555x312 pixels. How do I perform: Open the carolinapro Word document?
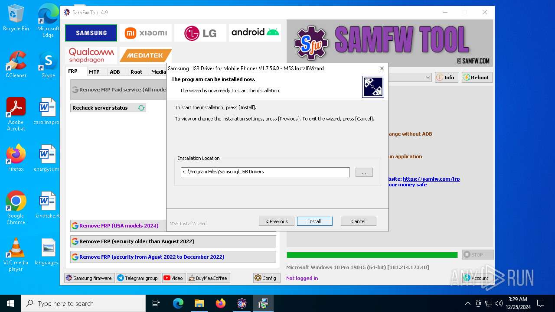[47, 111]
